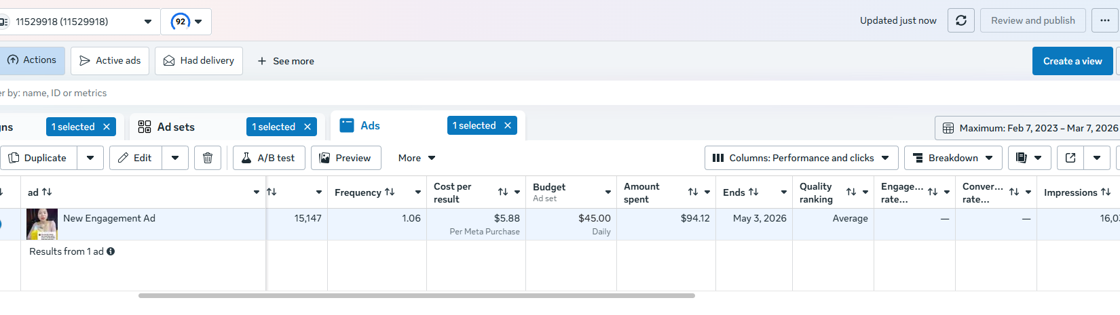Click the trash delete icon
This screenshot has width=1120, height=315.
(x=208, y=158)
